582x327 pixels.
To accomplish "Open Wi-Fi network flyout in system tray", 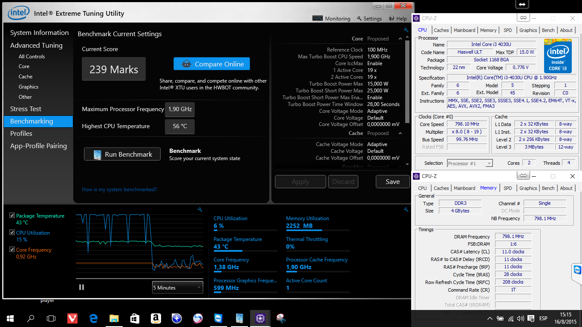I will coord(511,318).
